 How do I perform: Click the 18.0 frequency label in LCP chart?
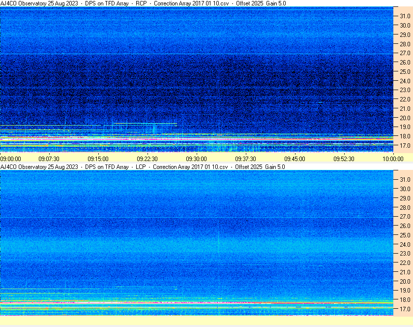pos(405,300)
